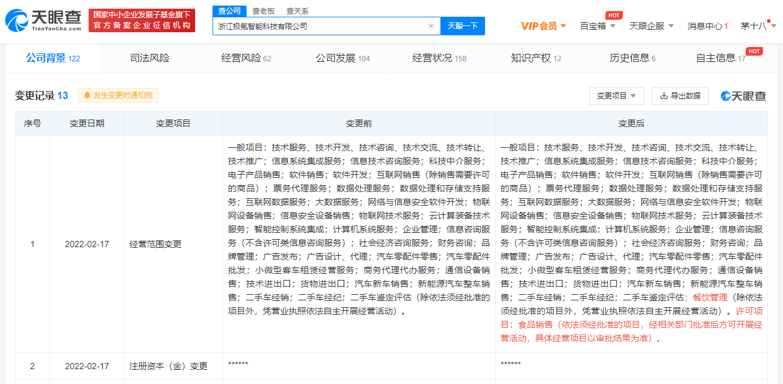
Task: Click the 天眼查 watermark logo above table
Action: pos(743,96)
